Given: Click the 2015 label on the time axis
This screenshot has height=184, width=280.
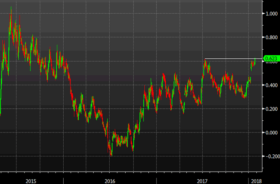Looking at the screenshot, I should [31, 181].
